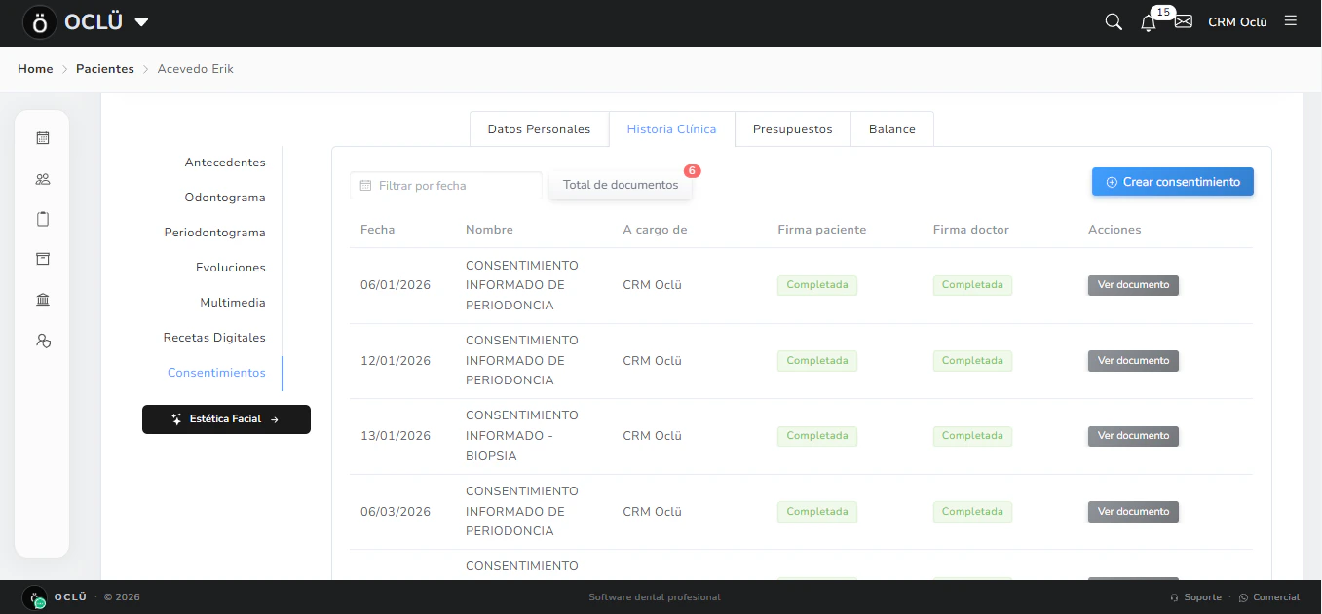View document dated 06/01/2026

click(x=1133, y=285)
